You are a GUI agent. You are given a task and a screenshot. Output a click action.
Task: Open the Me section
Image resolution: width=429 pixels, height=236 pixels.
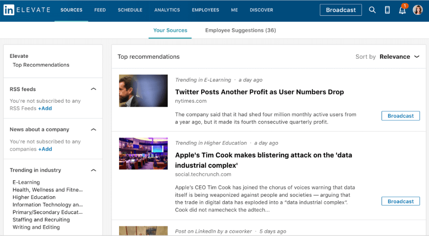(234, 10)
